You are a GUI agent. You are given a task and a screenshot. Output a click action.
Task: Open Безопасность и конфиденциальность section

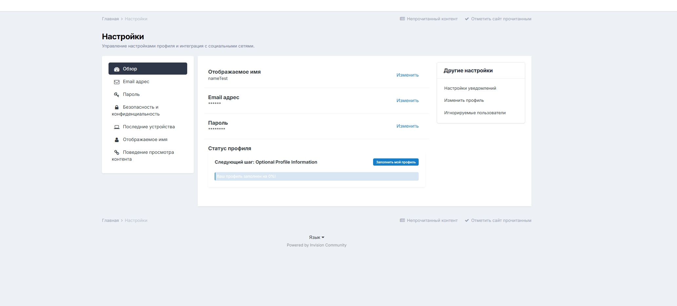pyautogui.click(x=148, y=111)
